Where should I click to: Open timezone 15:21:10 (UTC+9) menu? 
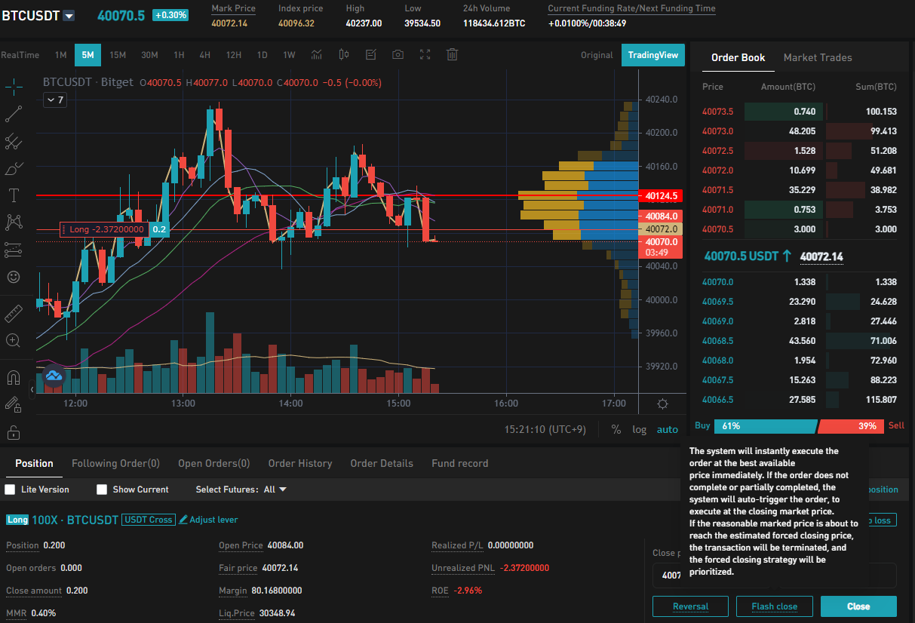[545, 429]
